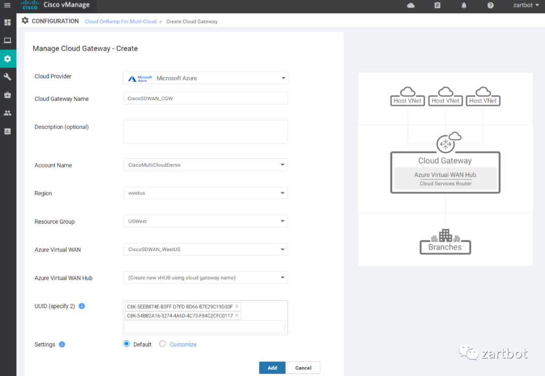
Task: Open the hamburger navigation menu
Action: coord(7,5)
